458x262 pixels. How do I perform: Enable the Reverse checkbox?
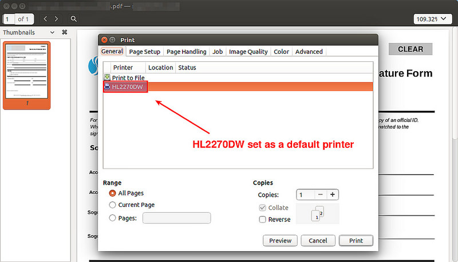(x=262, y=219)
